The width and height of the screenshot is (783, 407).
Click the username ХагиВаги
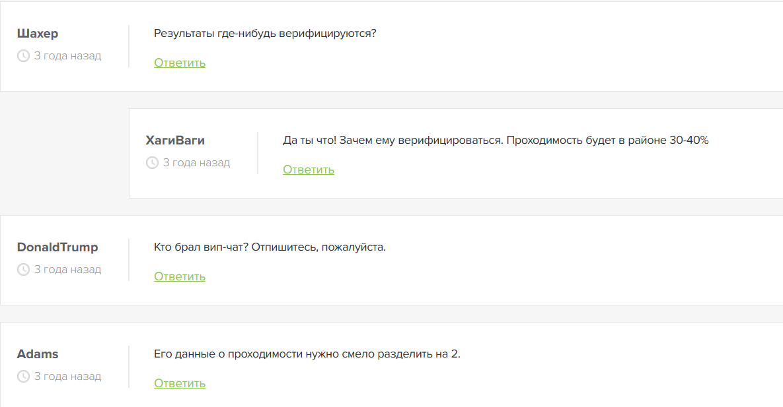(x=175, y=141)
